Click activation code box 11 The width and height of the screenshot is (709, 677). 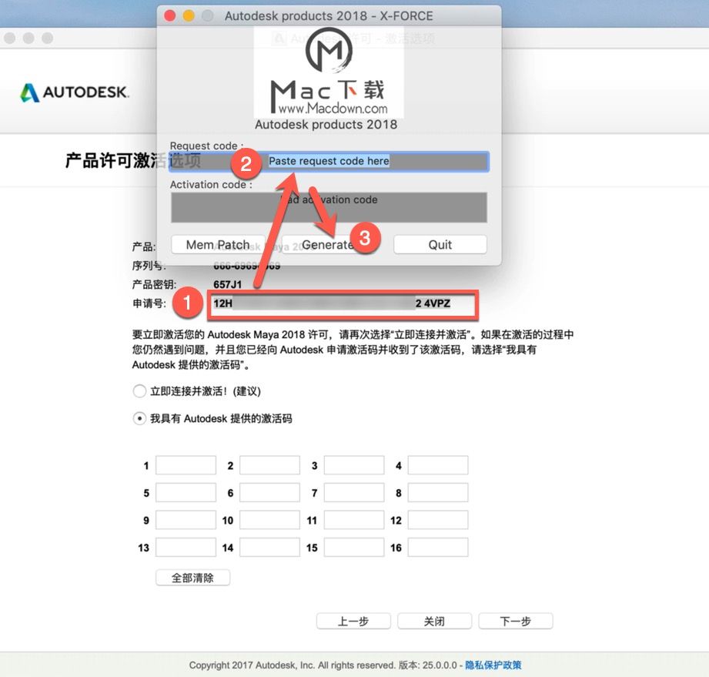pyautogui.click(x=354, y=520)
